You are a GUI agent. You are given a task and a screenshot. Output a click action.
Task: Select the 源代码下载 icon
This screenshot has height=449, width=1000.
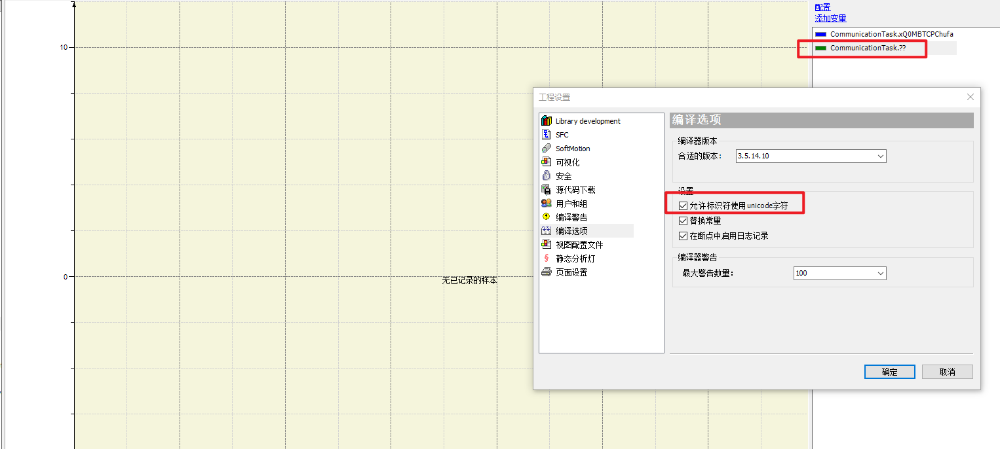546,189
